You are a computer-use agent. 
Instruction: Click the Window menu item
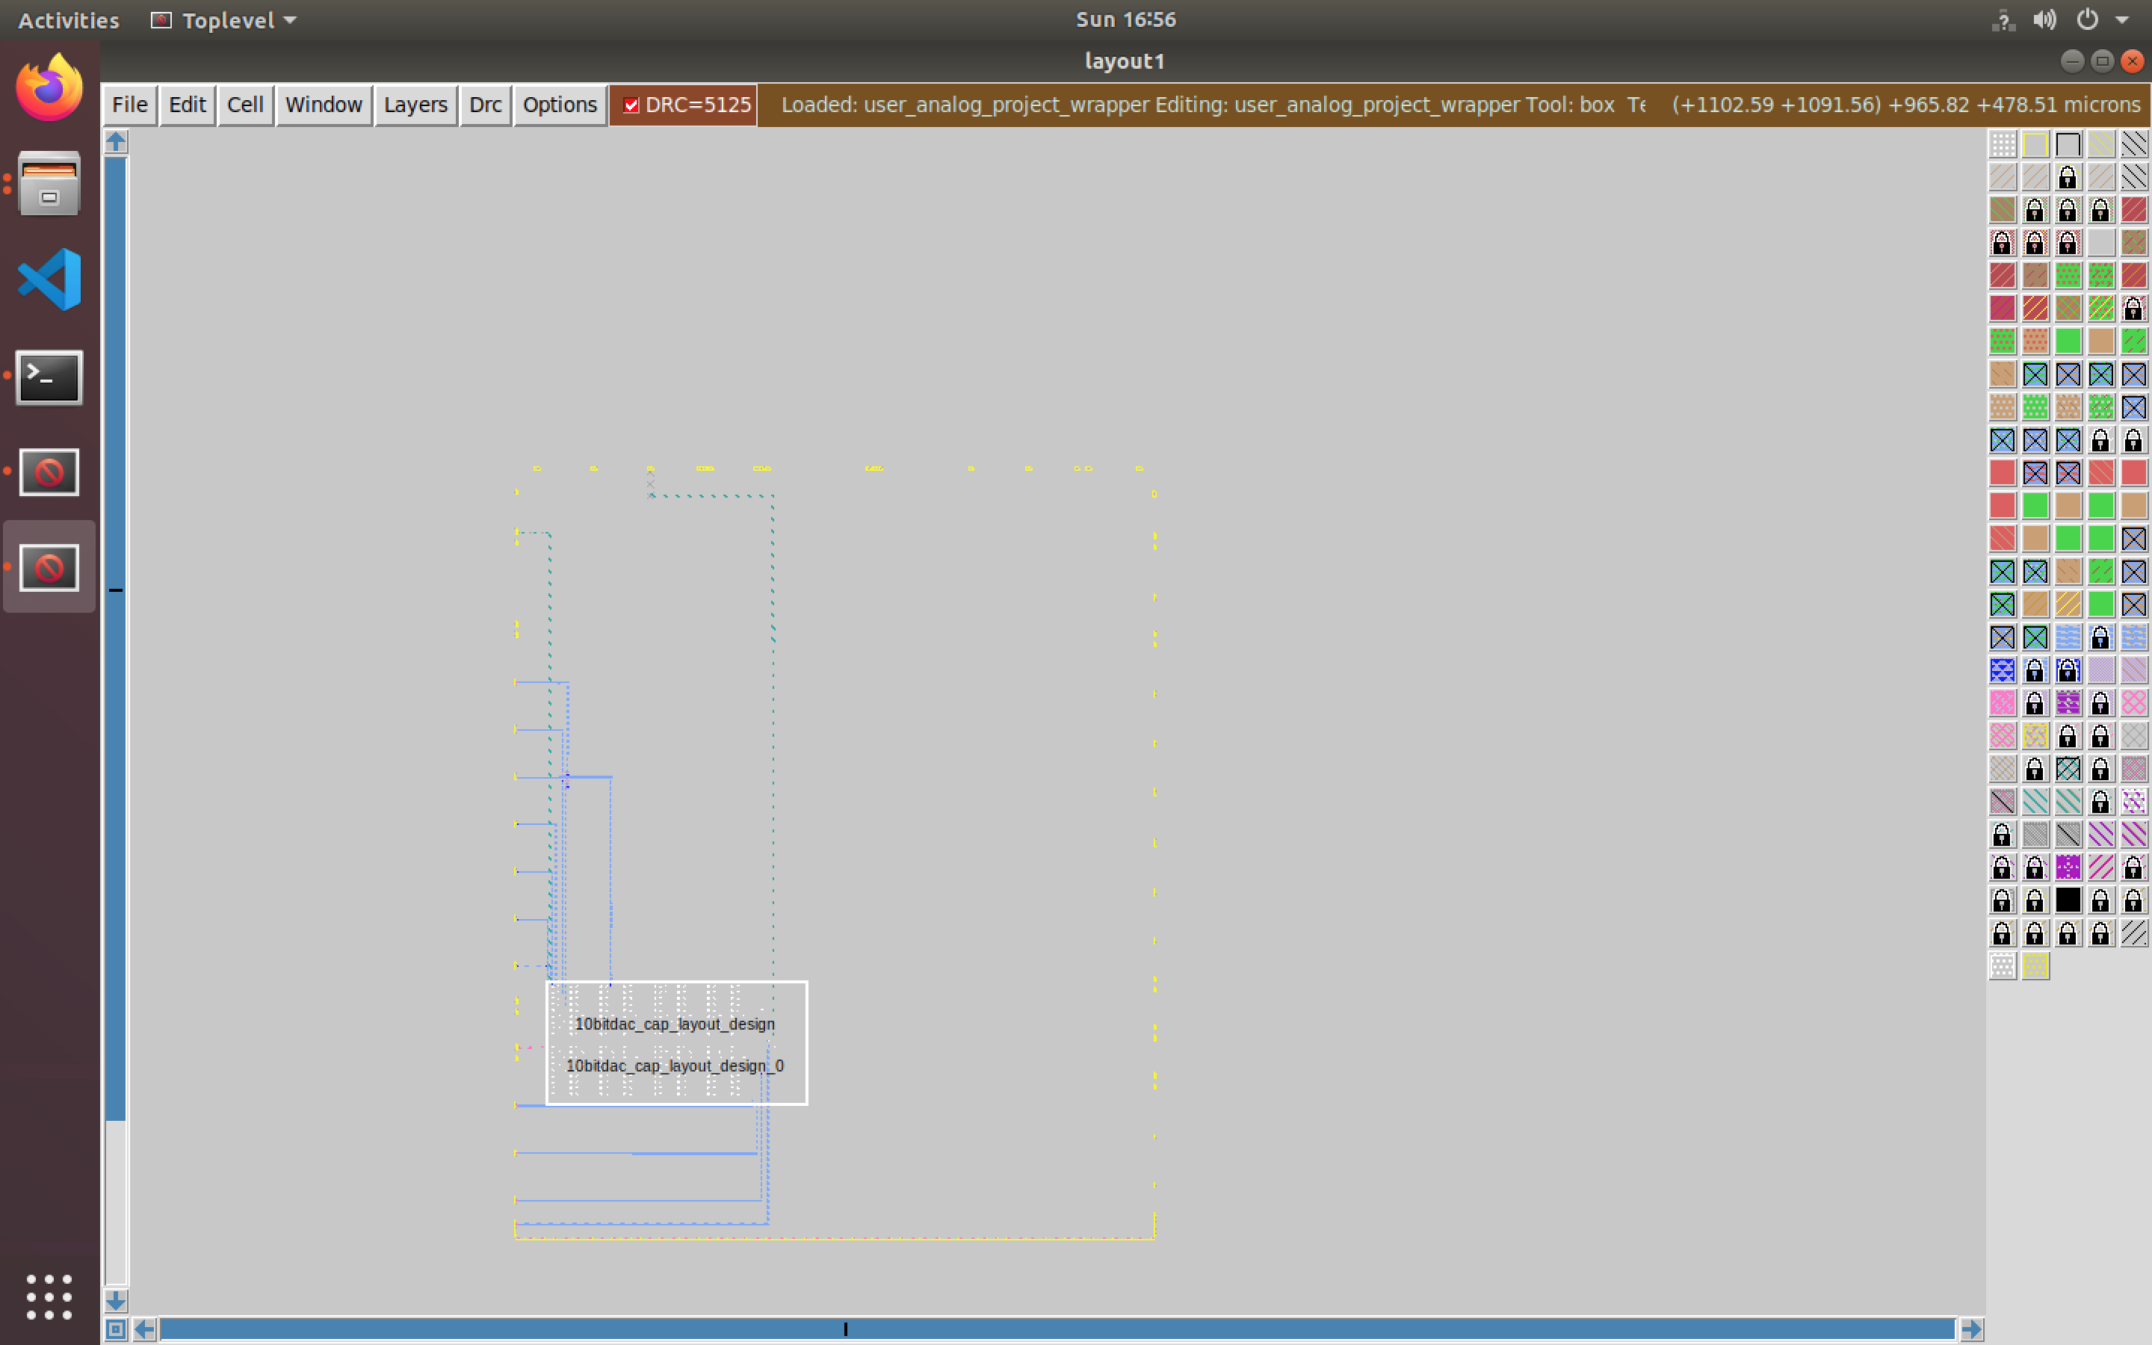point(324,104)
